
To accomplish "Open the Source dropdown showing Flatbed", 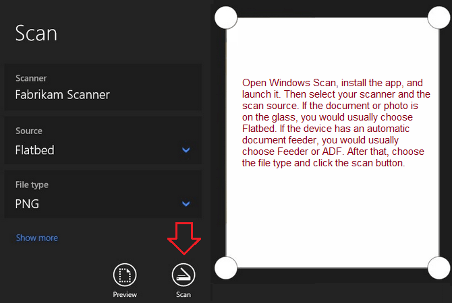I will coord(103,140).
